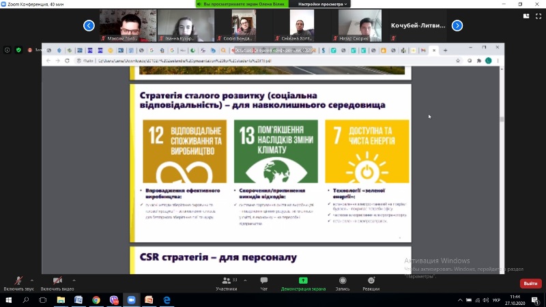Open Zoom from the Windows taskbar
This screenshot has width=546, height=307.
tap(132, 299)
